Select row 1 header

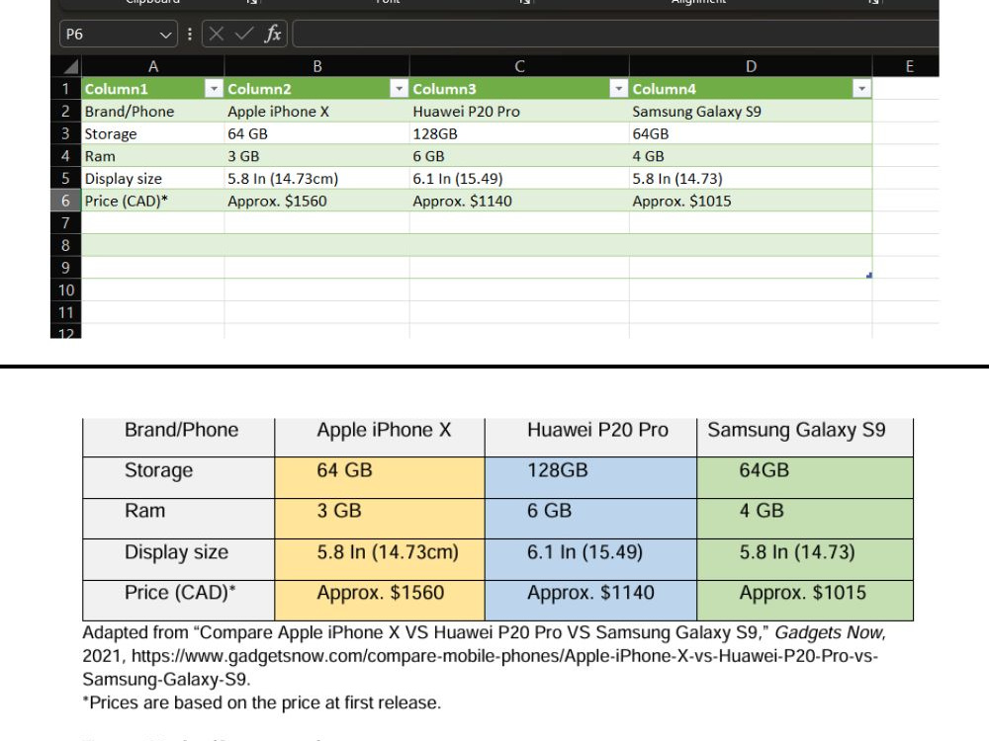pyautogui.click(x=65, y=89)
